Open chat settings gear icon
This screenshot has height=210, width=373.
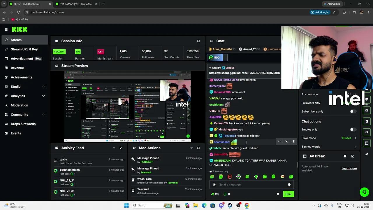pyautogui.click(x=278, y=194)
